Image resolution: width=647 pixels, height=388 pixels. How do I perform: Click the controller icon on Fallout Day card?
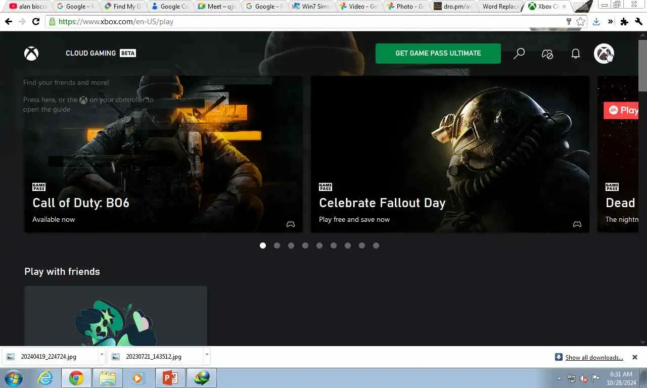coord(577,224)
